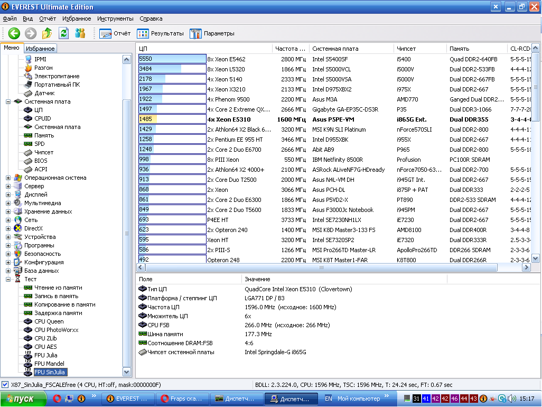Click the grey Forward arrow toolbar icon
This screenshot has width=542, height=407.
pos(31,33)
